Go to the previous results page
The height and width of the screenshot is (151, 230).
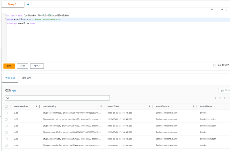coord(215,98)
